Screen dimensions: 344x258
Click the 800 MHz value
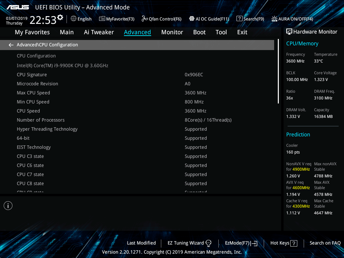194,102
